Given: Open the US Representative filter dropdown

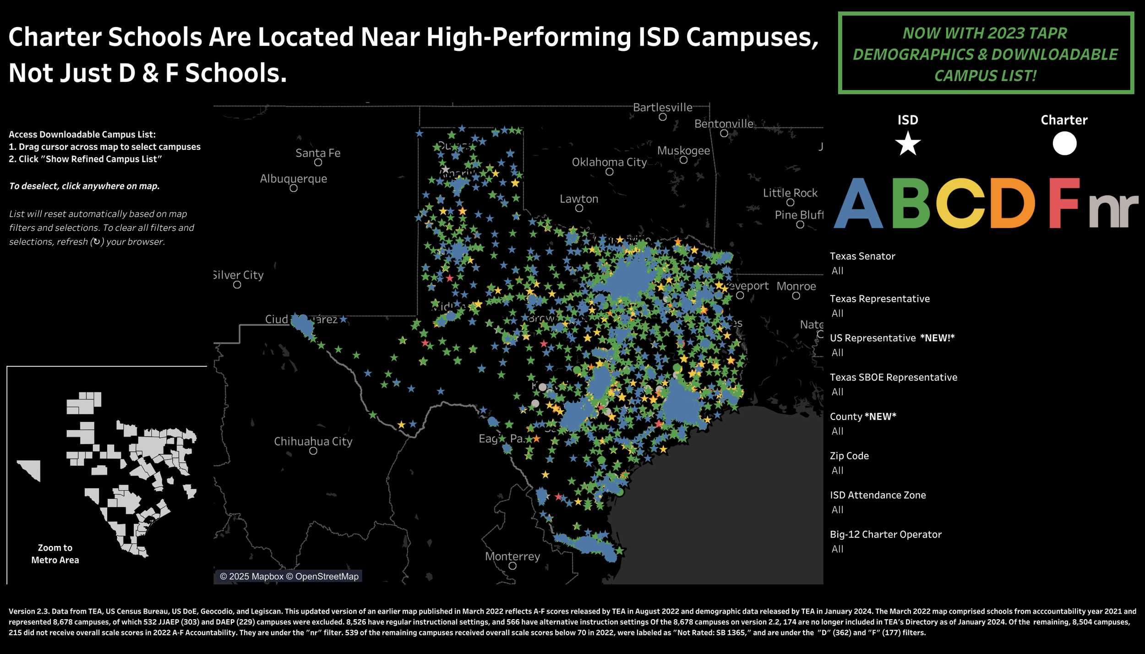Looking at the screenshot, I should click(838, 353).
